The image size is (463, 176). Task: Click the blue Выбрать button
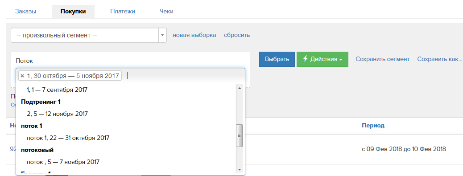pyautogui.click(x=277, y=59)
